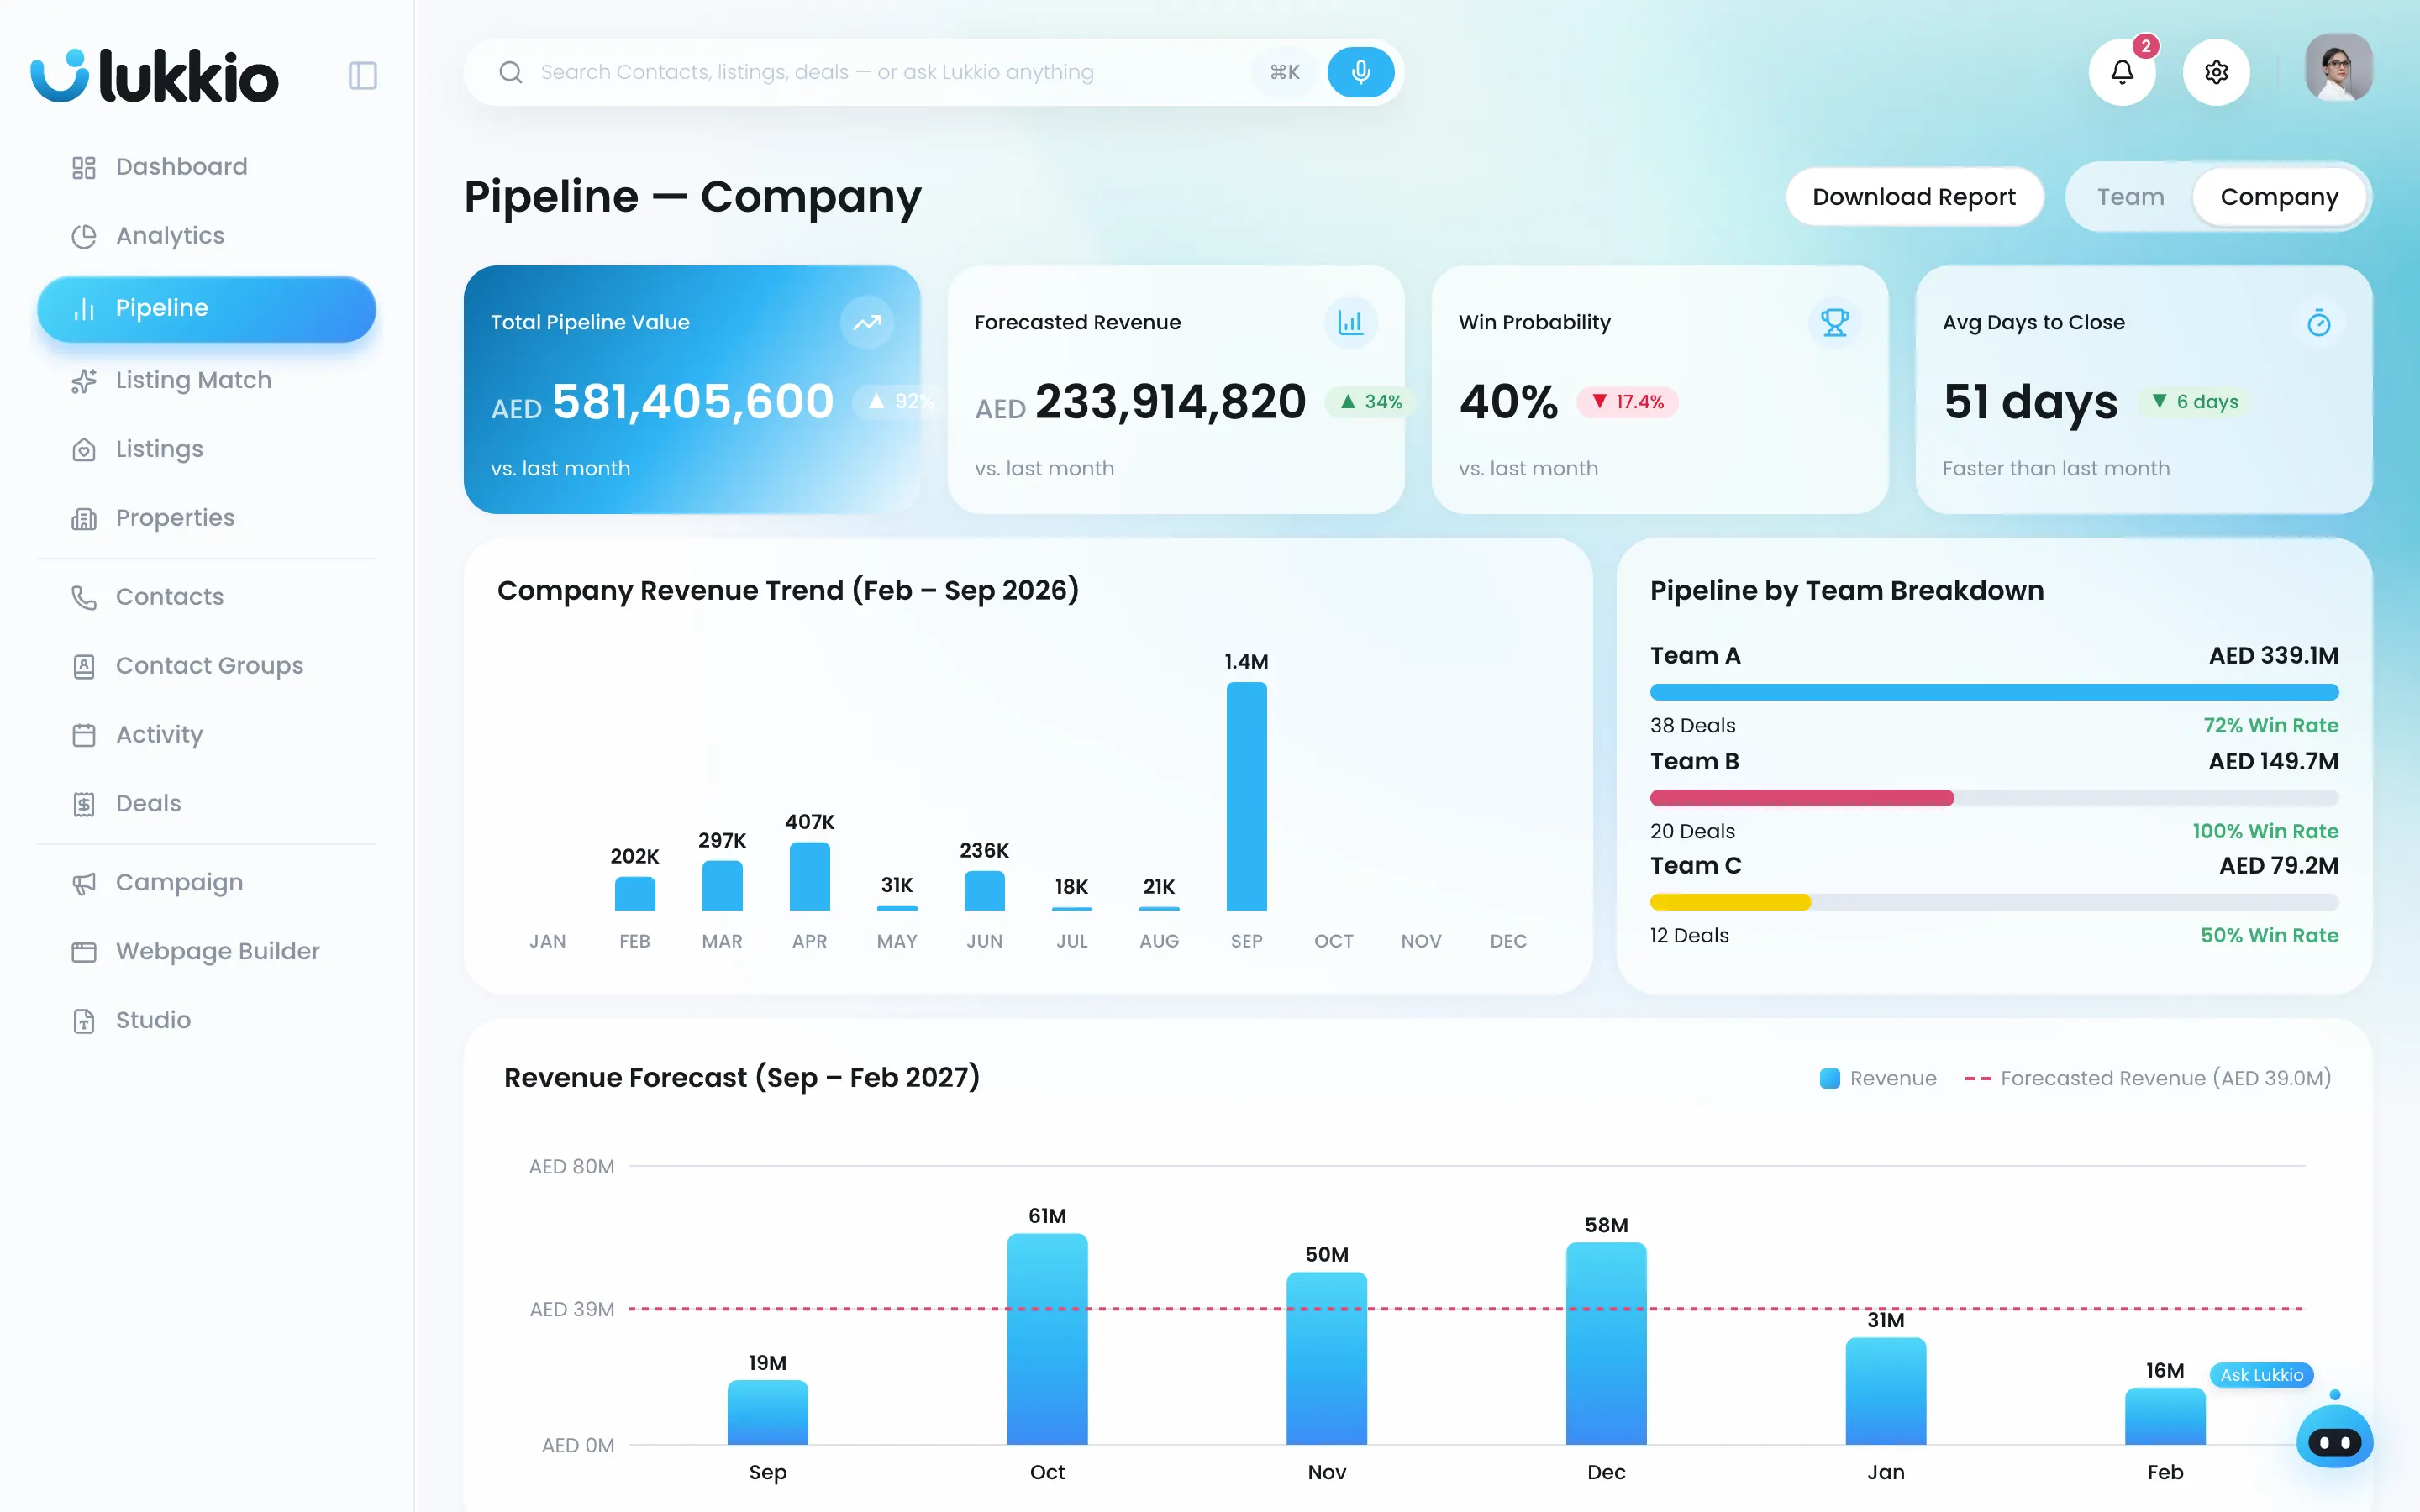Image resolution: width=2420 pixels, height=1512 pixels.
Task: Click the Studio document icon
Action: [84, 1021]
